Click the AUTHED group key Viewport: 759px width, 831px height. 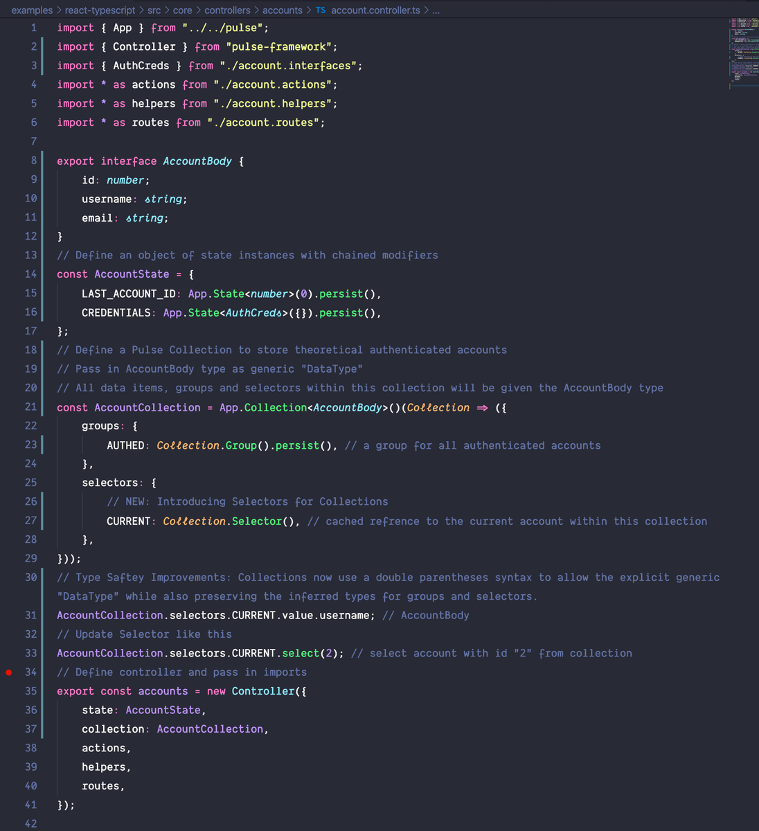click(x=125, y=445)
